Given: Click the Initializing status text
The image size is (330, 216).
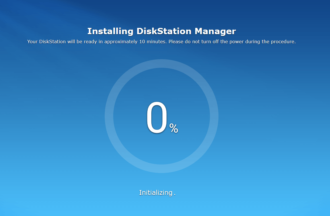Looking at the screenshot, I should coord(156,193).
